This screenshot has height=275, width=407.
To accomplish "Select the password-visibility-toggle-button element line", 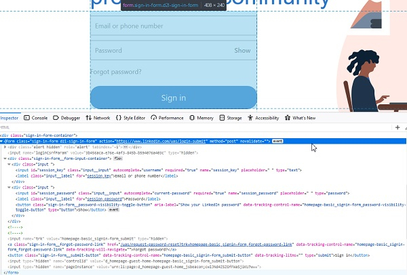I will pos(210,207).
